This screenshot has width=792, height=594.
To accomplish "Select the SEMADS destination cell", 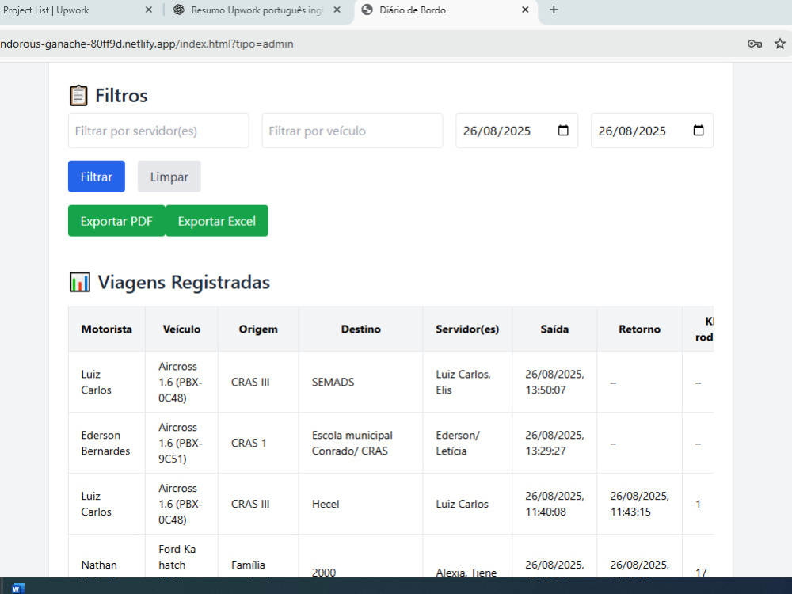I will [360, 383].
